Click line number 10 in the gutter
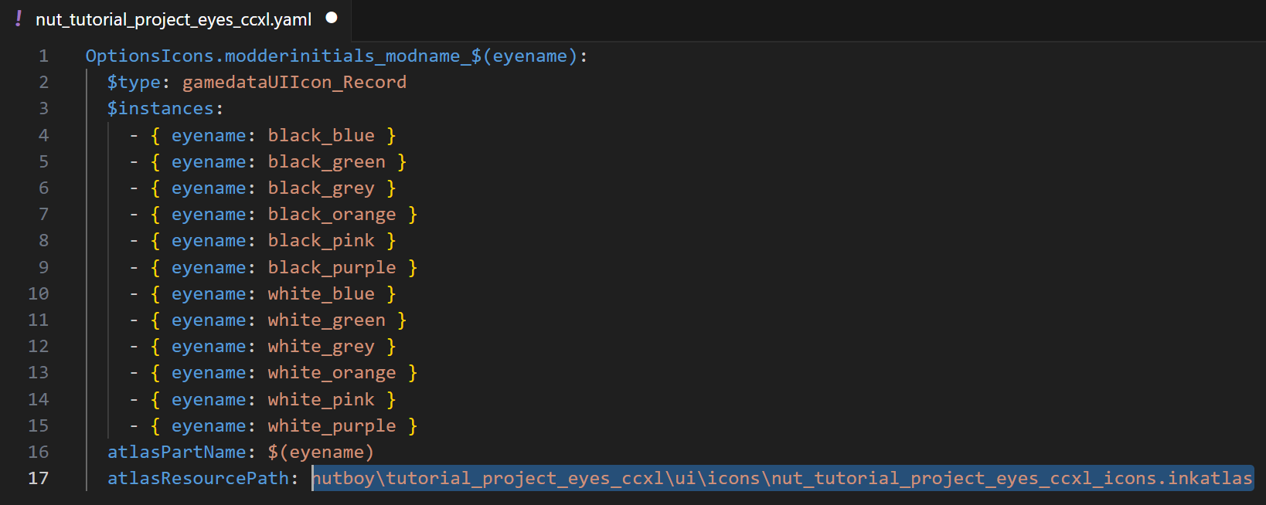Viewport: 1266px width, 505px height. [39, 294]
